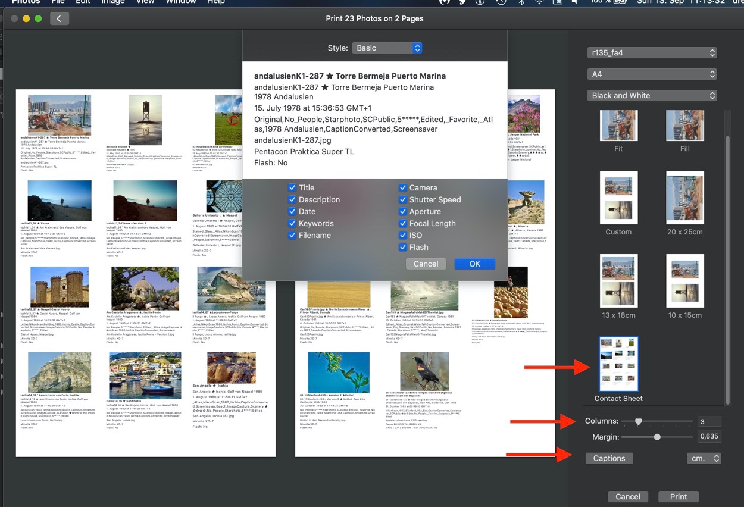Open the Window menu

[x=181, y=2]
